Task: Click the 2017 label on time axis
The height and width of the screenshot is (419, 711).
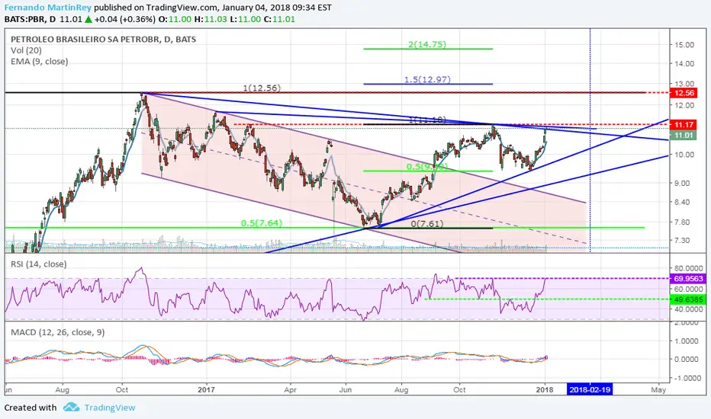Action: click(206, 389)
